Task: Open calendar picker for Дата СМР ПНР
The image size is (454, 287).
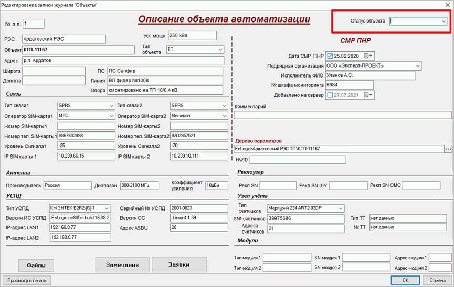Action: (368, 56)
